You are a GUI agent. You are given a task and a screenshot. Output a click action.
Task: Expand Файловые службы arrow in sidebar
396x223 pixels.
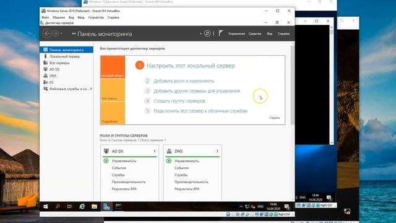click(91, 89)
